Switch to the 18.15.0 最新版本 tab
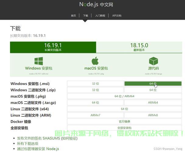The height and width of the screenshot is (152, 185). pos(139,47)
